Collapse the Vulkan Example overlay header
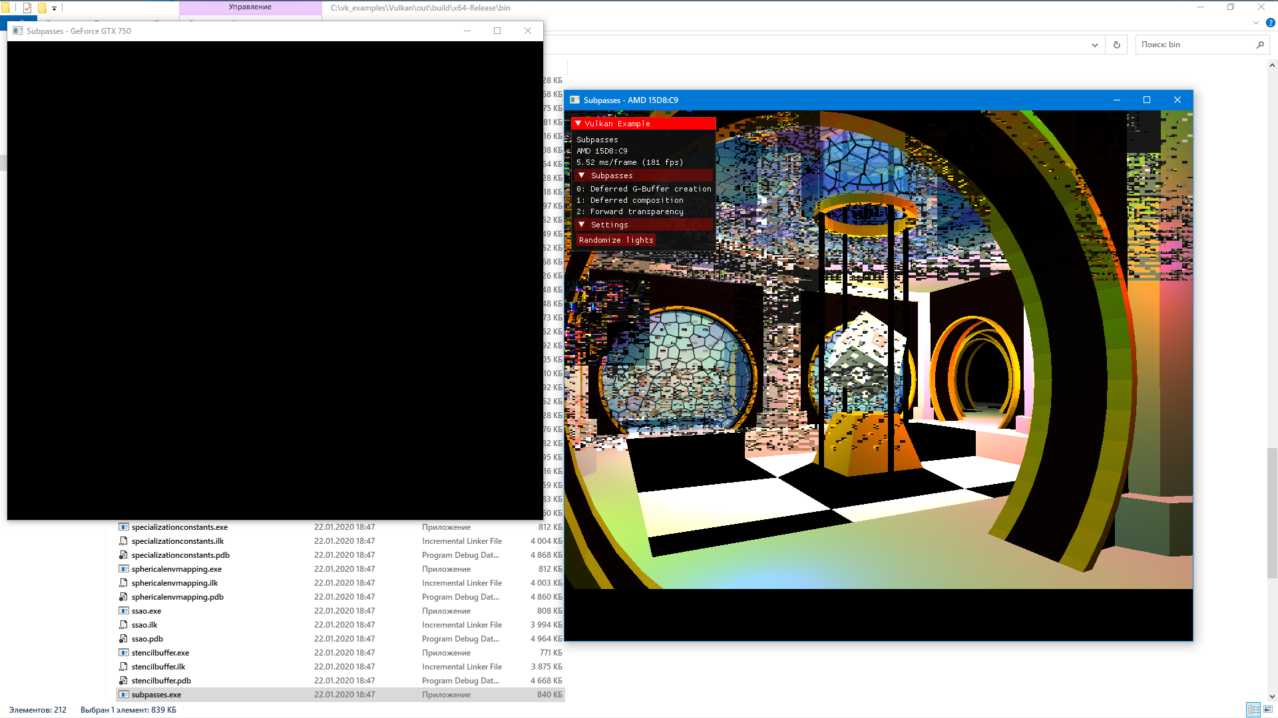 coord(578,124)
